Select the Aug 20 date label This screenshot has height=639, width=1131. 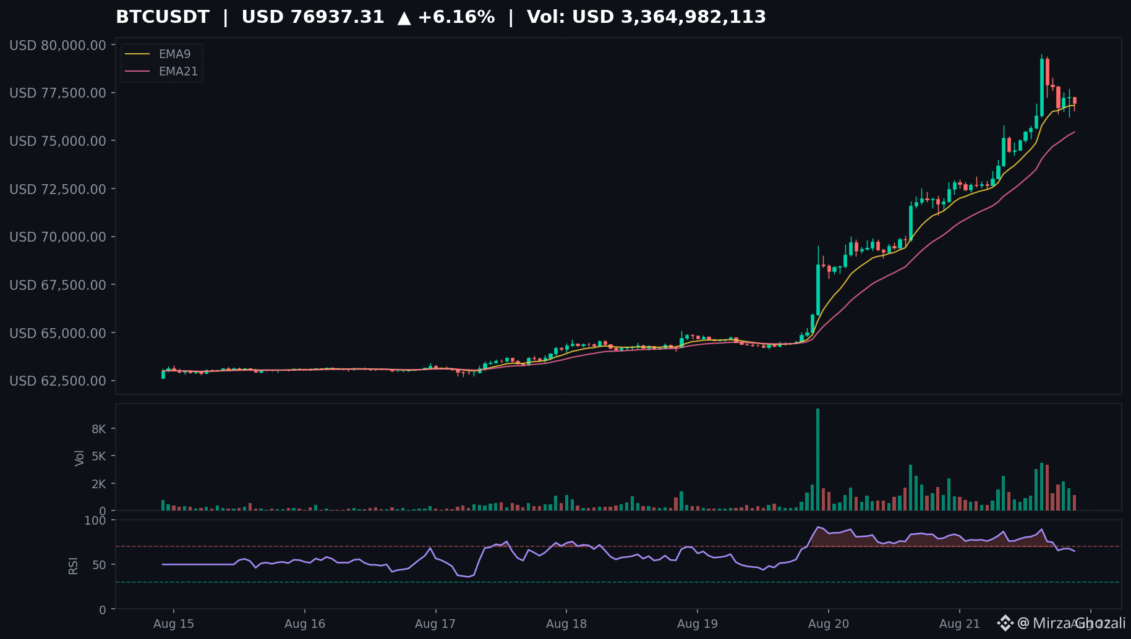point(829,624)
